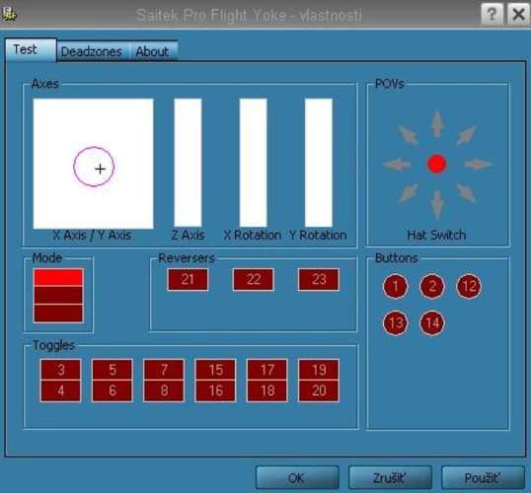Click toggle indicator 19
The width and height of the screenshot is (531, 493).
[x=319, y=370]
